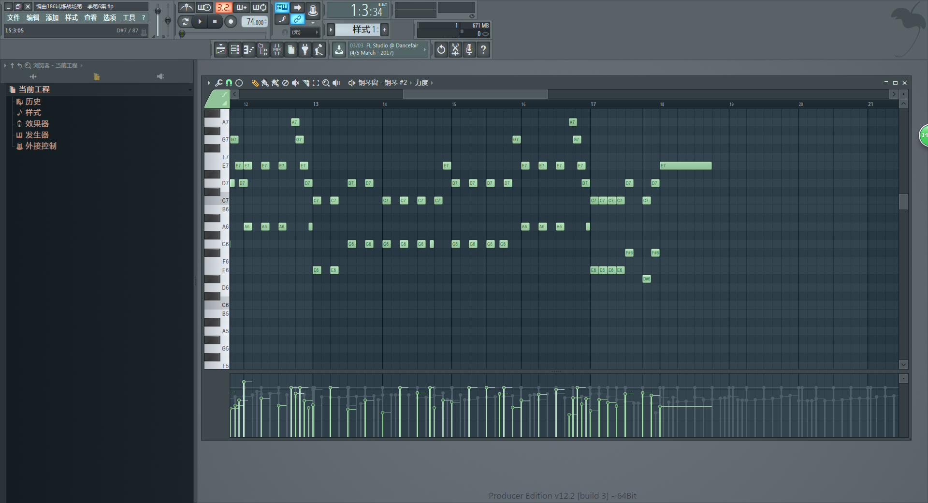The height and width of the screenshot is (503, 928).
Task: Select the paint drum sequence tool
Action: pyautogui.click(x=275, y=83)
